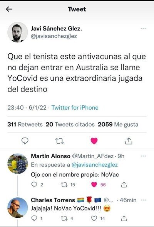Retweet the main tweet by Javi Sánchez
Image resolution: width=154 pixels, height=227 pixels.
click(60, 141)
